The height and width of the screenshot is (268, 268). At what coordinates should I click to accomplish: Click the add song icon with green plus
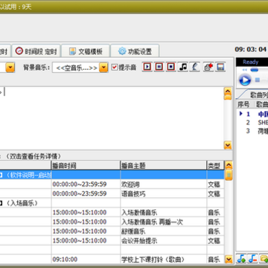pos(241,258)
